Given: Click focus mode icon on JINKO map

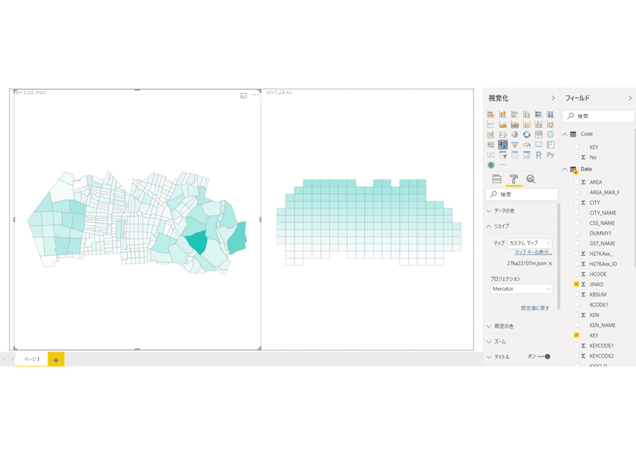Looking at the screenshot, I should (x=244, y=95).
